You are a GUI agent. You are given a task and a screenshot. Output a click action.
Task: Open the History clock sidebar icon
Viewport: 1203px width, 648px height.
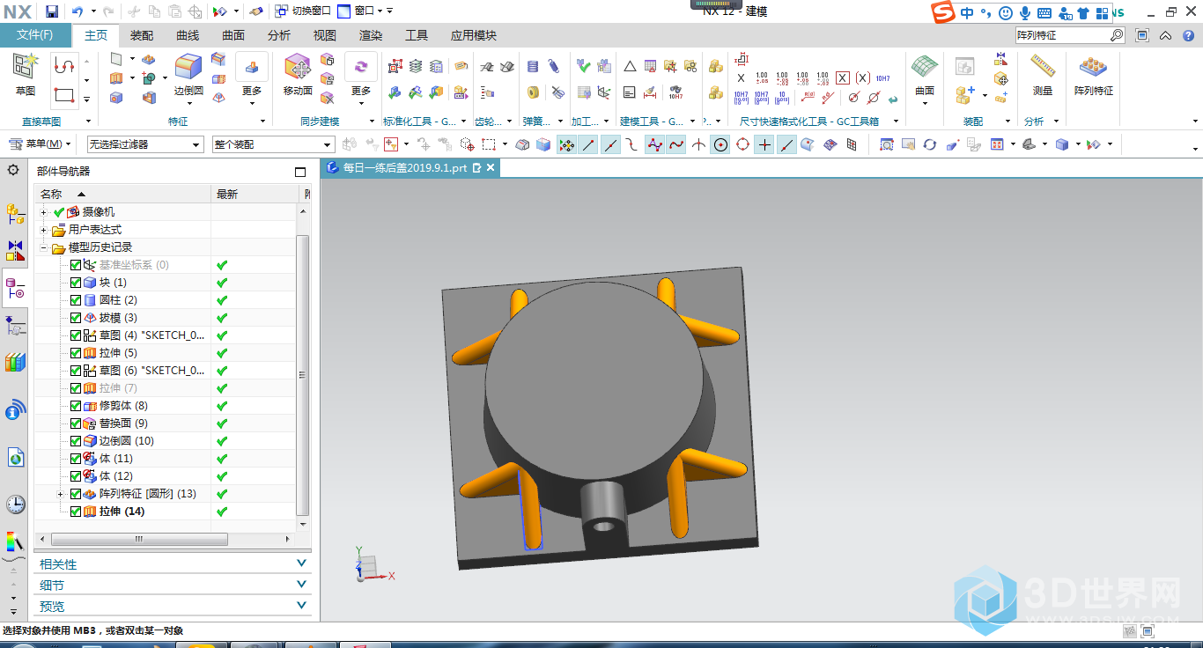pyautogui.click(x=15, y=504)
